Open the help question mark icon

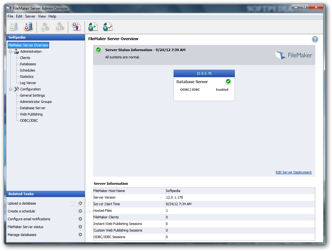tap(315, 39)
